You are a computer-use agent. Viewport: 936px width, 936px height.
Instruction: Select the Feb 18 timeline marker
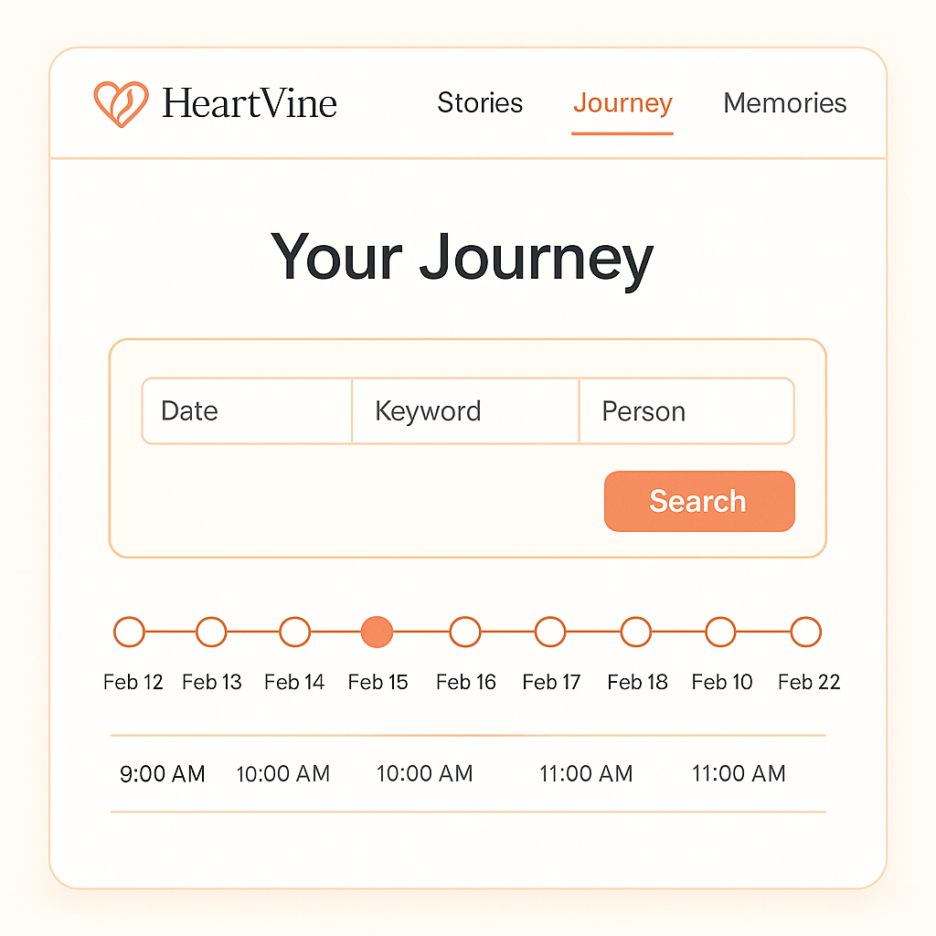pyautogui.click(x=635, y=631)
